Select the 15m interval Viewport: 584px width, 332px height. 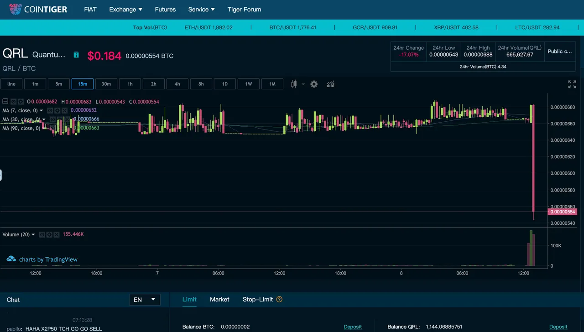(83, 84)
